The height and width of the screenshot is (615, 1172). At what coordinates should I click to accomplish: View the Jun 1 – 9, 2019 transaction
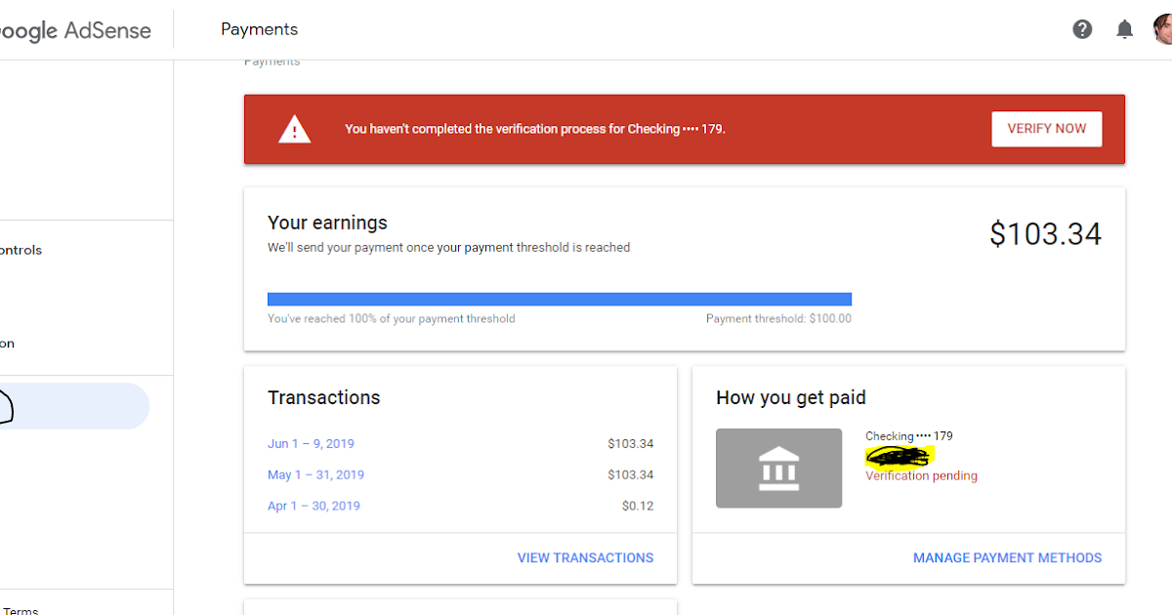click(311, 443)
